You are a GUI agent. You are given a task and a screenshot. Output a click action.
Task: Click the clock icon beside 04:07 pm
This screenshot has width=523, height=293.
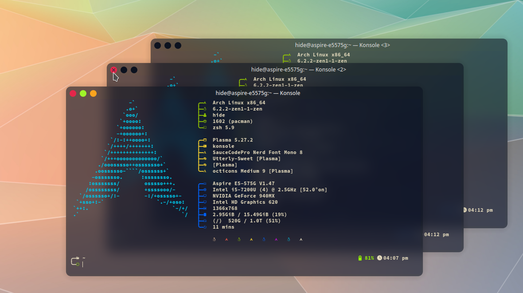tap(379, 258)
